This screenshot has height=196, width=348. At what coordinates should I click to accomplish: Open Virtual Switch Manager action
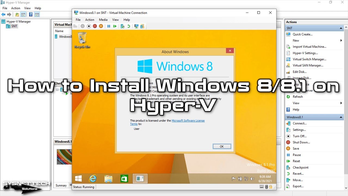pyautogui.click(x=309, y=59)
